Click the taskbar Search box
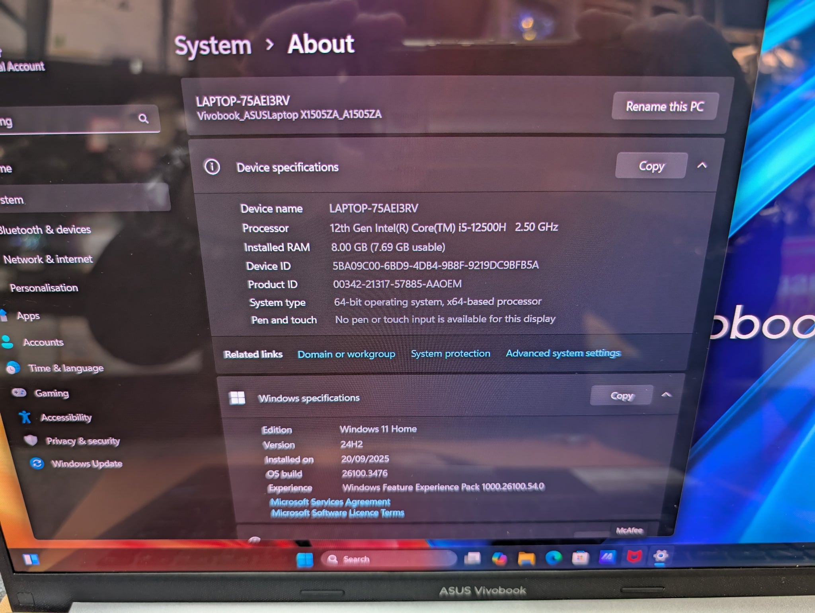 pyautogui.click(x=388, y=559)
